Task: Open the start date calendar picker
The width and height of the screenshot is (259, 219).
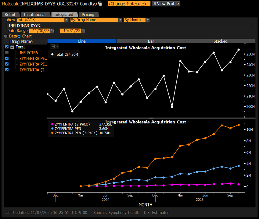Action: (52, 31)
